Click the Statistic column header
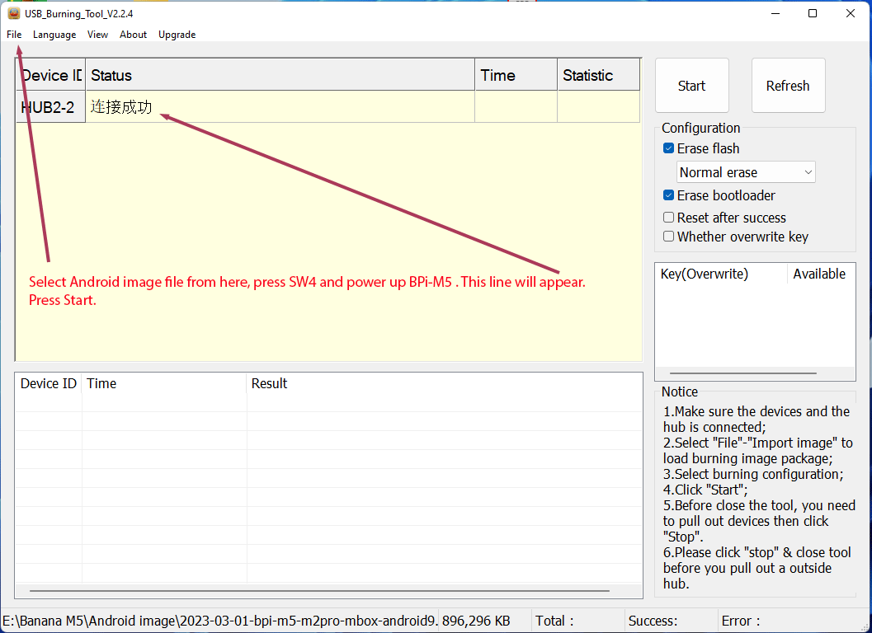Image resolution: width=872 pixels, height=633 pixels. coord(598,75)
